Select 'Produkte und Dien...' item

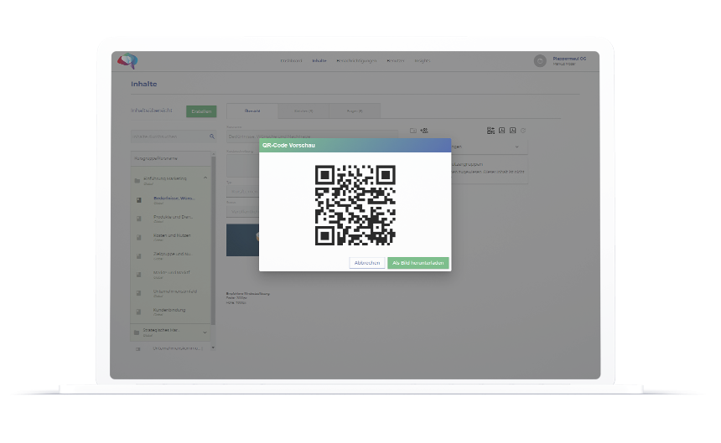(173, 217)
